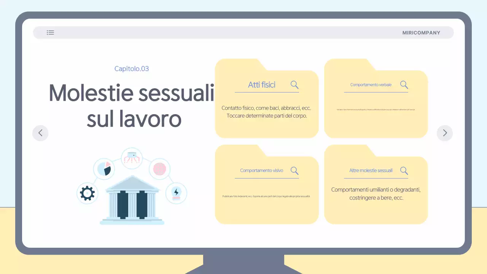487x274 pixels.
Task: Click the MIRICOMPANY logo text
Action: click(421, 32)
